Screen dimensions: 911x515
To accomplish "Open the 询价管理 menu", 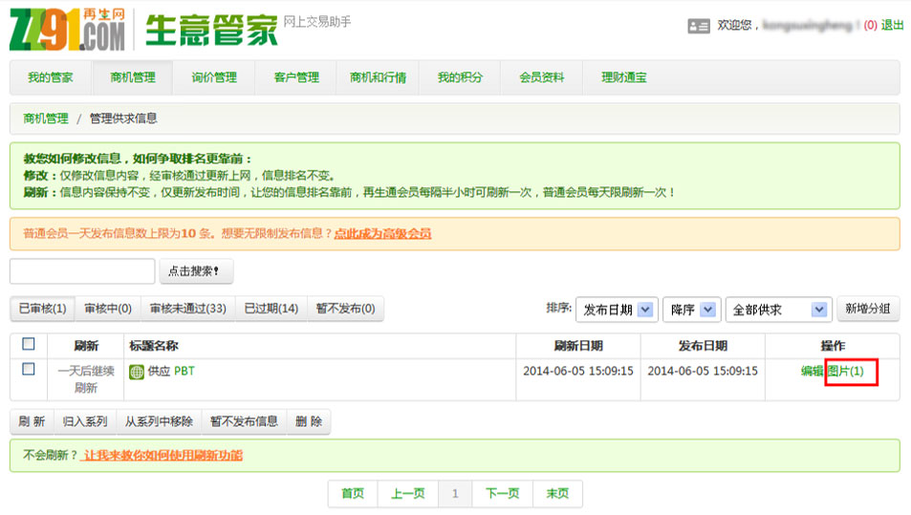I will pos(213,77).
